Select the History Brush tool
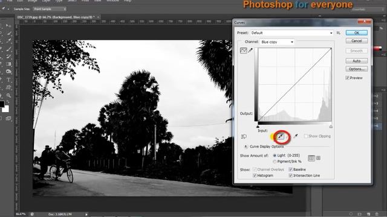387x217 pixels. tap(9, 56)
